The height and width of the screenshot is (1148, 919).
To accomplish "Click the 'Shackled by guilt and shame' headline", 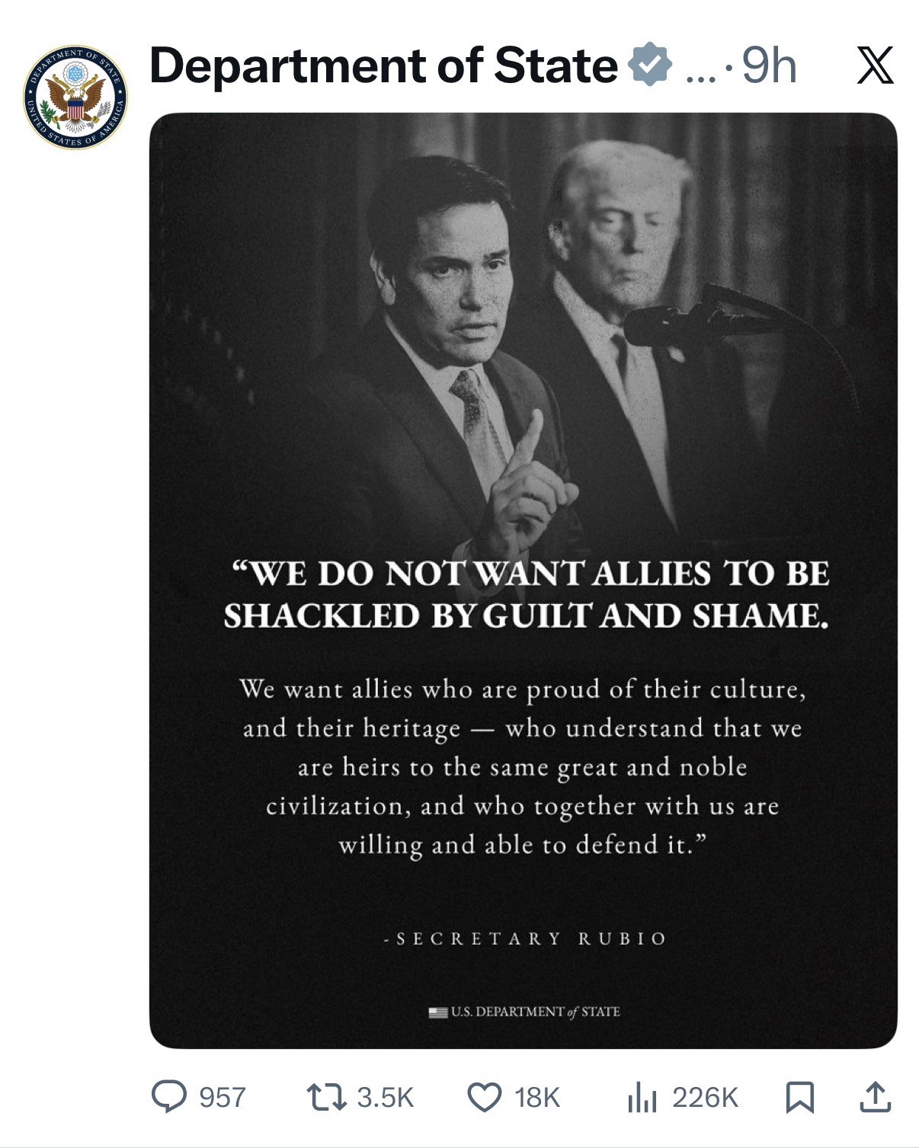I will (526, 616).
